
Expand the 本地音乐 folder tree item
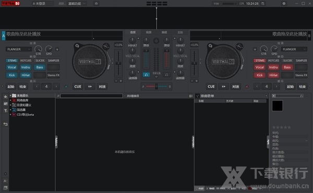10,96
